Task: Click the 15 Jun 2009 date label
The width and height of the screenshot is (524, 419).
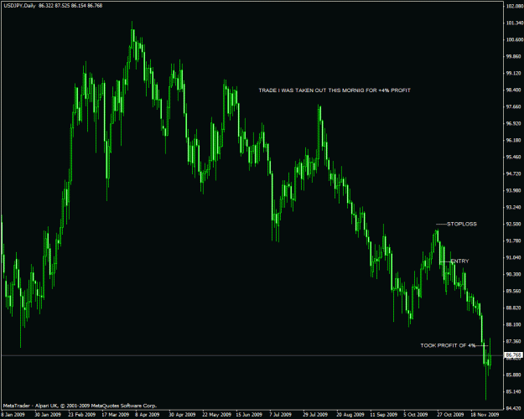Action: pyautogui.click(x=250, y=415)
